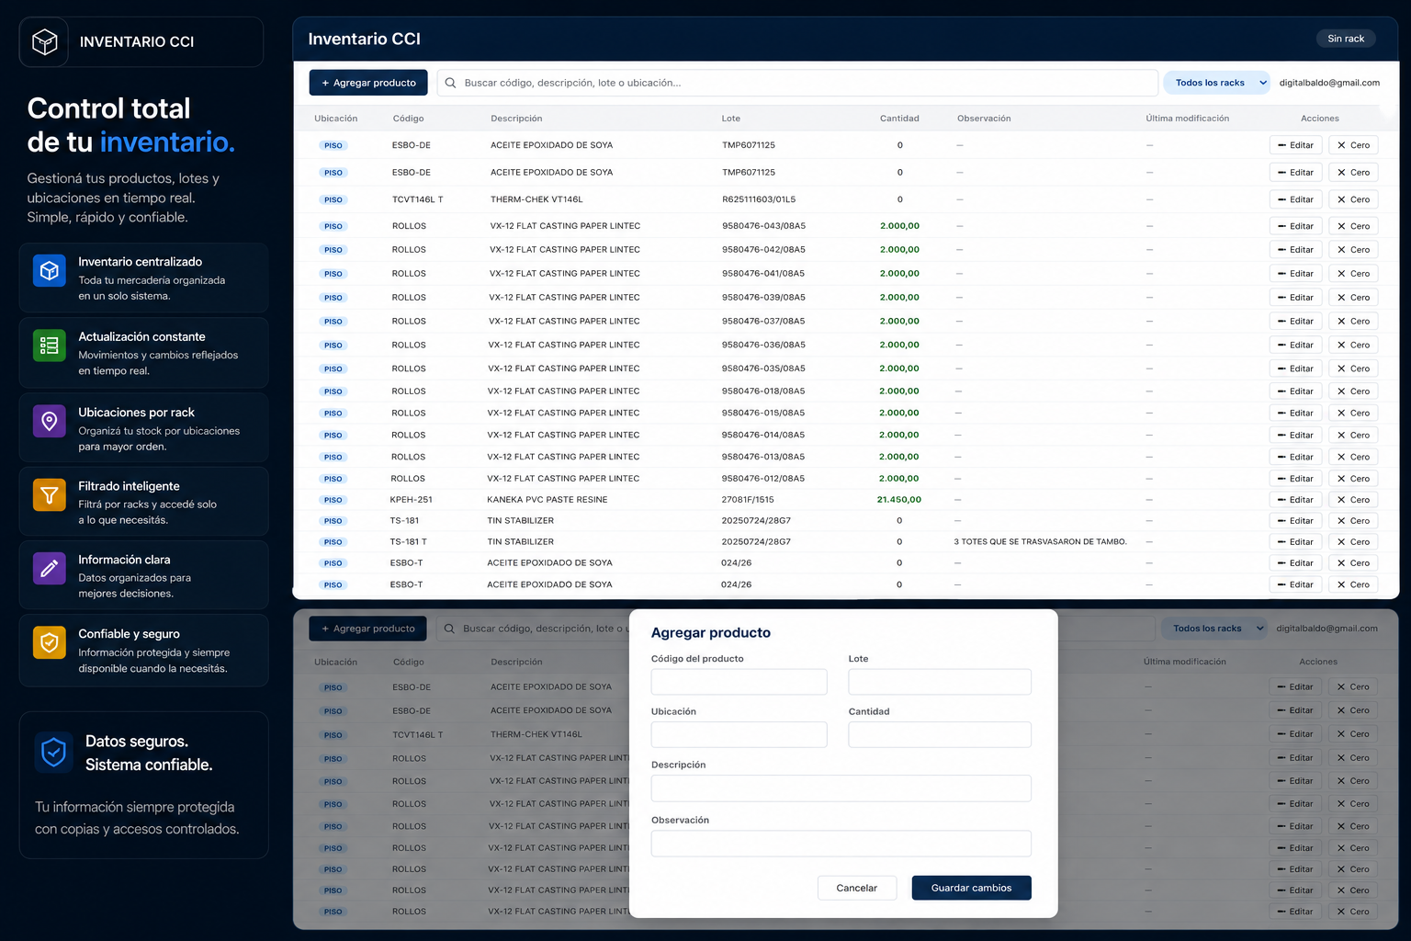Click the PISO badge in the TCVT146L T row

click(x=333, y=199)
